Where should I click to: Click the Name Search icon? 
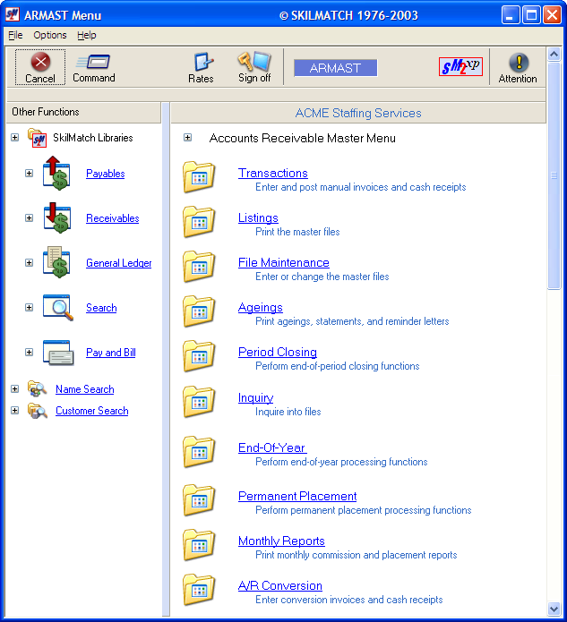pyautogui.click(x=38, y=389)
